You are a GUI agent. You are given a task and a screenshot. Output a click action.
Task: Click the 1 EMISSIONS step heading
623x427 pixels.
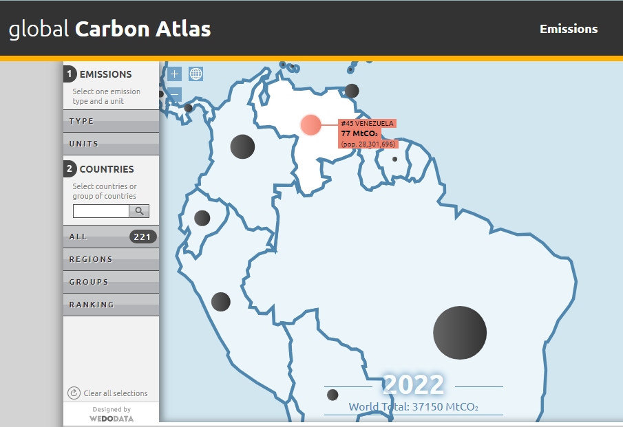coord(98,74)
